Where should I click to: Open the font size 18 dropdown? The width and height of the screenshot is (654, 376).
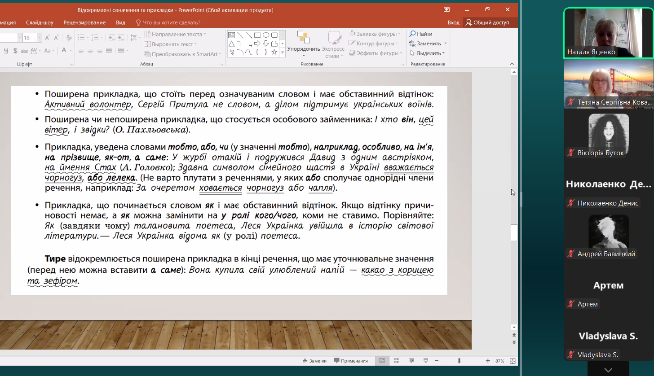40,38
